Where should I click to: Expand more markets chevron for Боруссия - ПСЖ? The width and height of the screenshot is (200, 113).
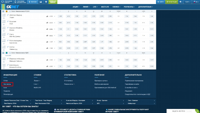(55, 23)
